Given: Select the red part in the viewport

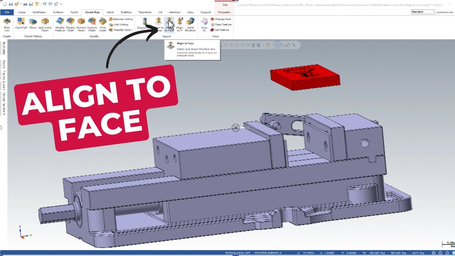Looking at the screenshot, I should (x=305, y=77).
